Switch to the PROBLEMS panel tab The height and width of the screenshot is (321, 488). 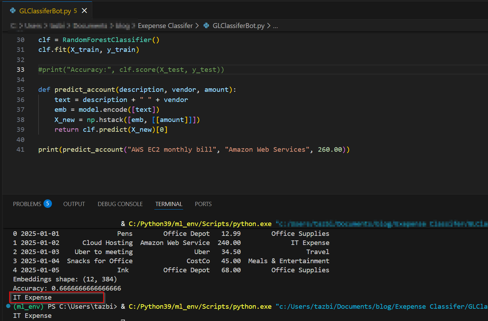pyautogui.click(x=27, y=204)
